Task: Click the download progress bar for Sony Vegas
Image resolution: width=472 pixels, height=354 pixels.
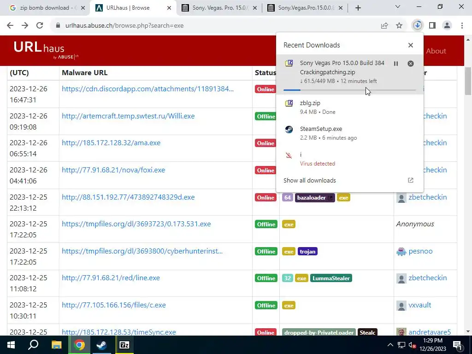Action: (349, 90)
